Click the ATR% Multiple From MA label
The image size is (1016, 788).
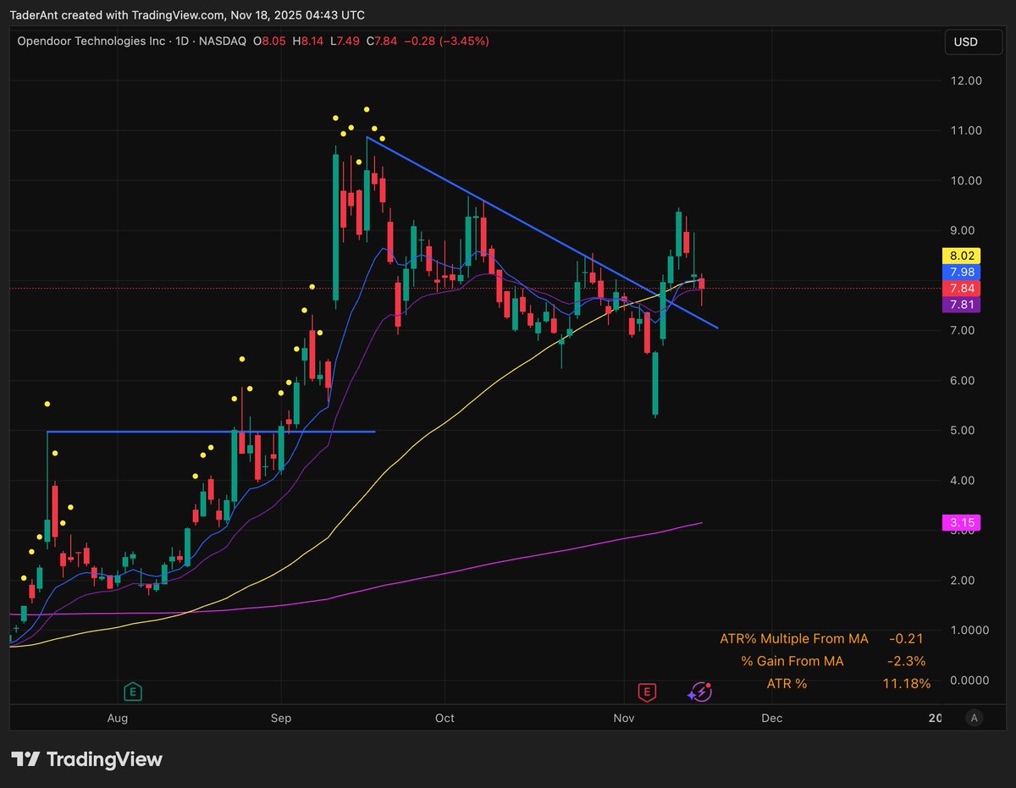tap(794, 638)
